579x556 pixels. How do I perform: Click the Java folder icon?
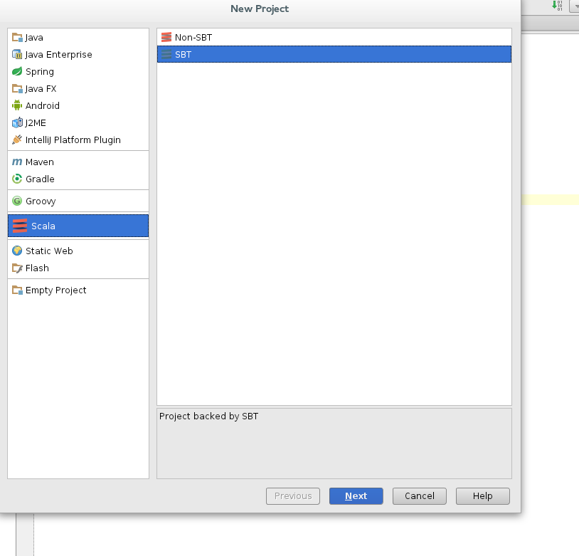17,37
